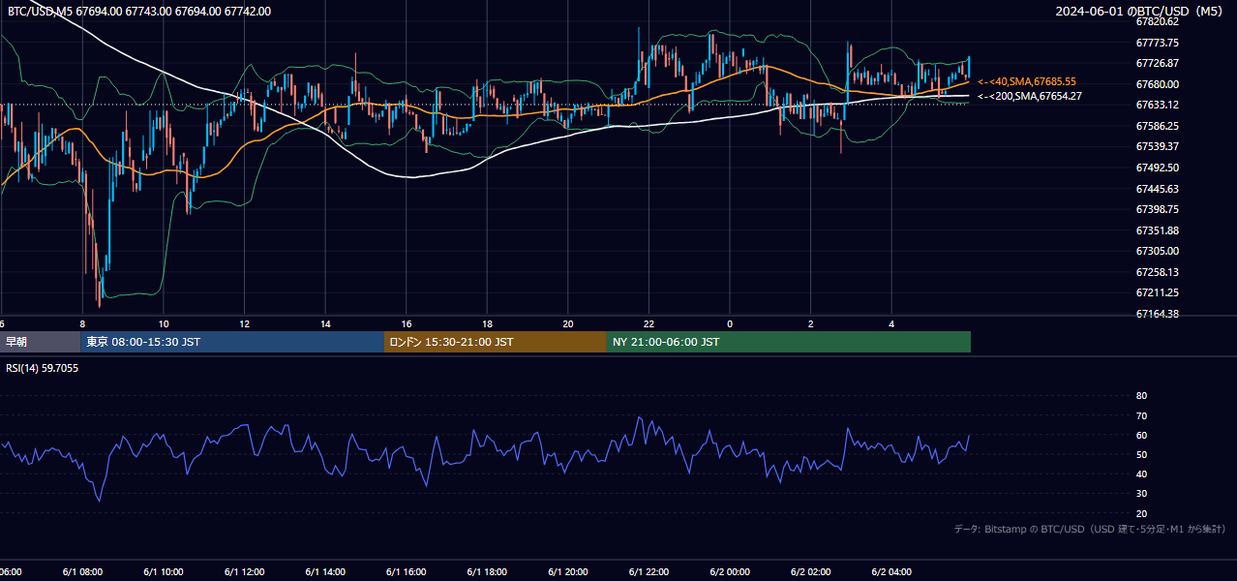Click the 67492.50 price axis label

click(x=1157, y=168)
